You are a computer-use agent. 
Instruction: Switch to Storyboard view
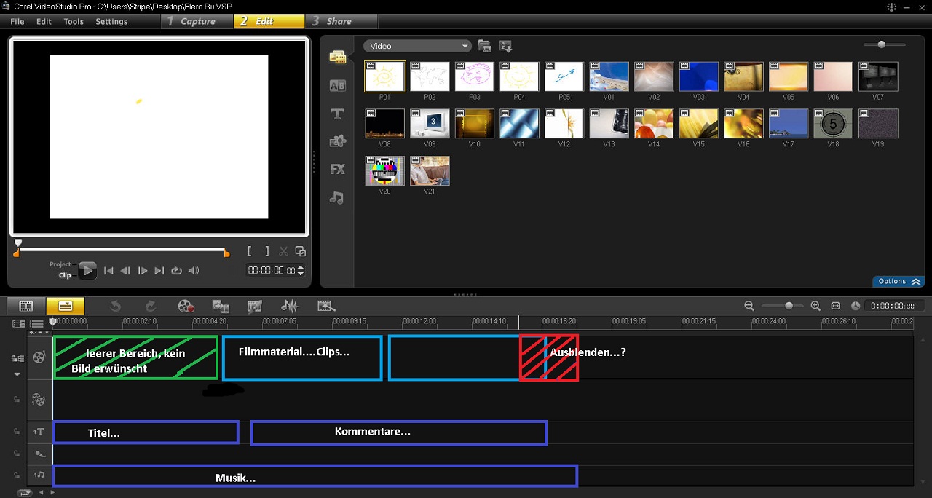pos(26,306)
